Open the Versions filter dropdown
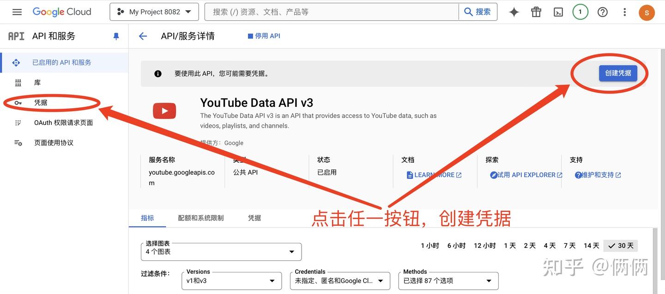 (231, 281)
